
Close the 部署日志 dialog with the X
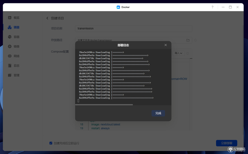(166, 45)
